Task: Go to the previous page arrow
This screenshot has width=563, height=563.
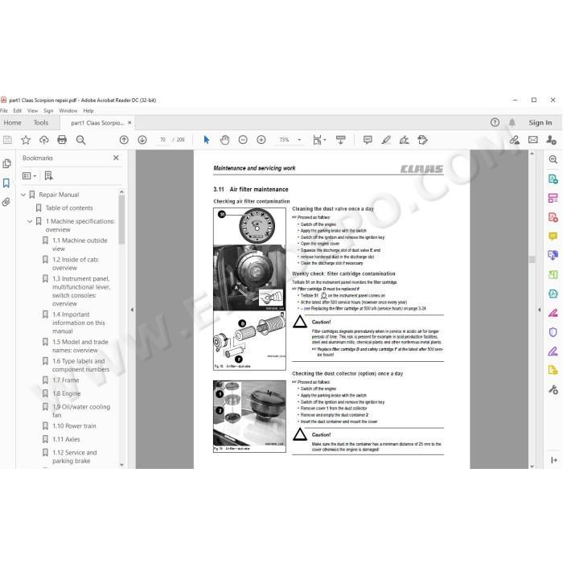Action: click(x=124, y=140)
